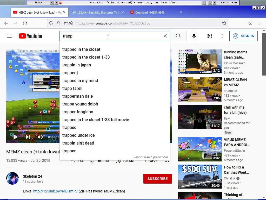266x200 pixels.
Task: Reload the current page
Action: pyautogui.click(x=25, y=23)
